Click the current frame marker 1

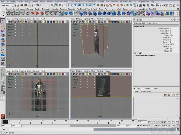click(x=5, y=122)
